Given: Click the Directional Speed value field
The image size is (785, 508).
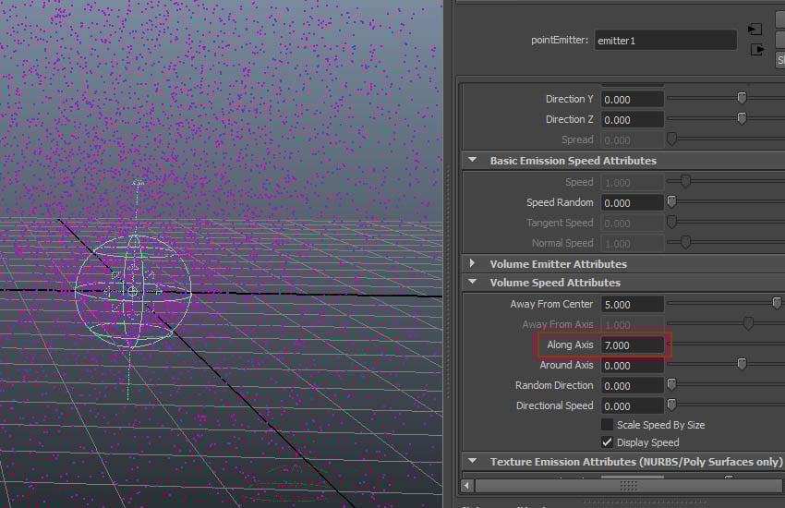Looking at the screenshot, I should point(632,405).
